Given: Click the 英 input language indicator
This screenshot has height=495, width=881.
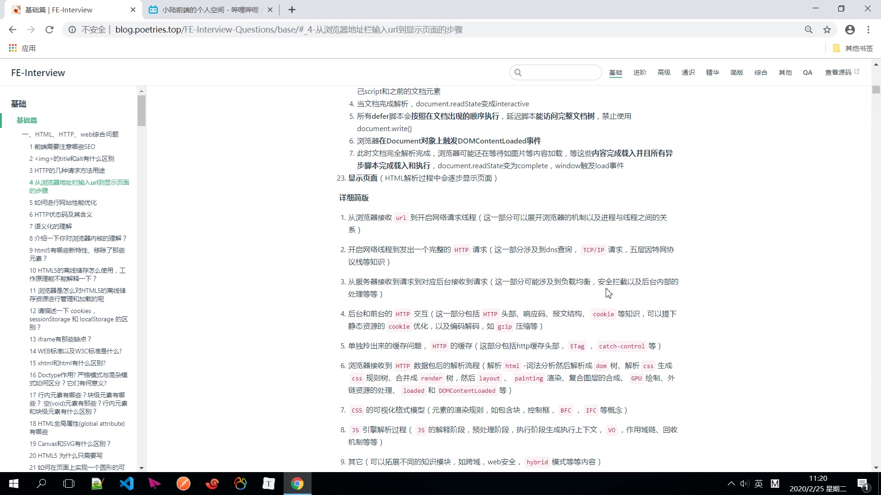Looking at the screenshot, I should click(759, 484).
